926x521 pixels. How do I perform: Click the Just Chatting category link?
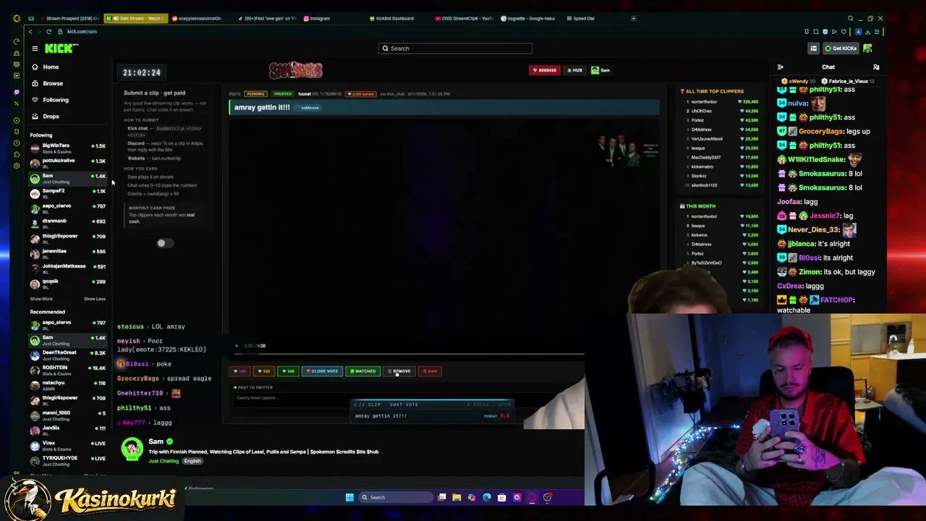163,461
